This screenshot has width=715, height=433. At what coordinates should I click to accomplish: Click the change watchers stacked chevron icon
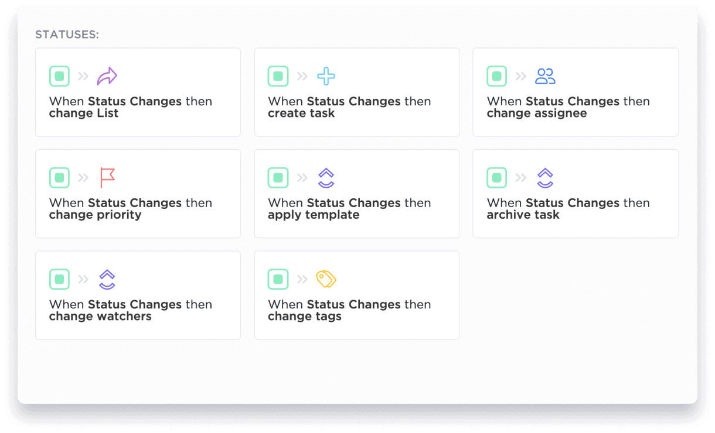pyautogui.click(x=107, y=279)
